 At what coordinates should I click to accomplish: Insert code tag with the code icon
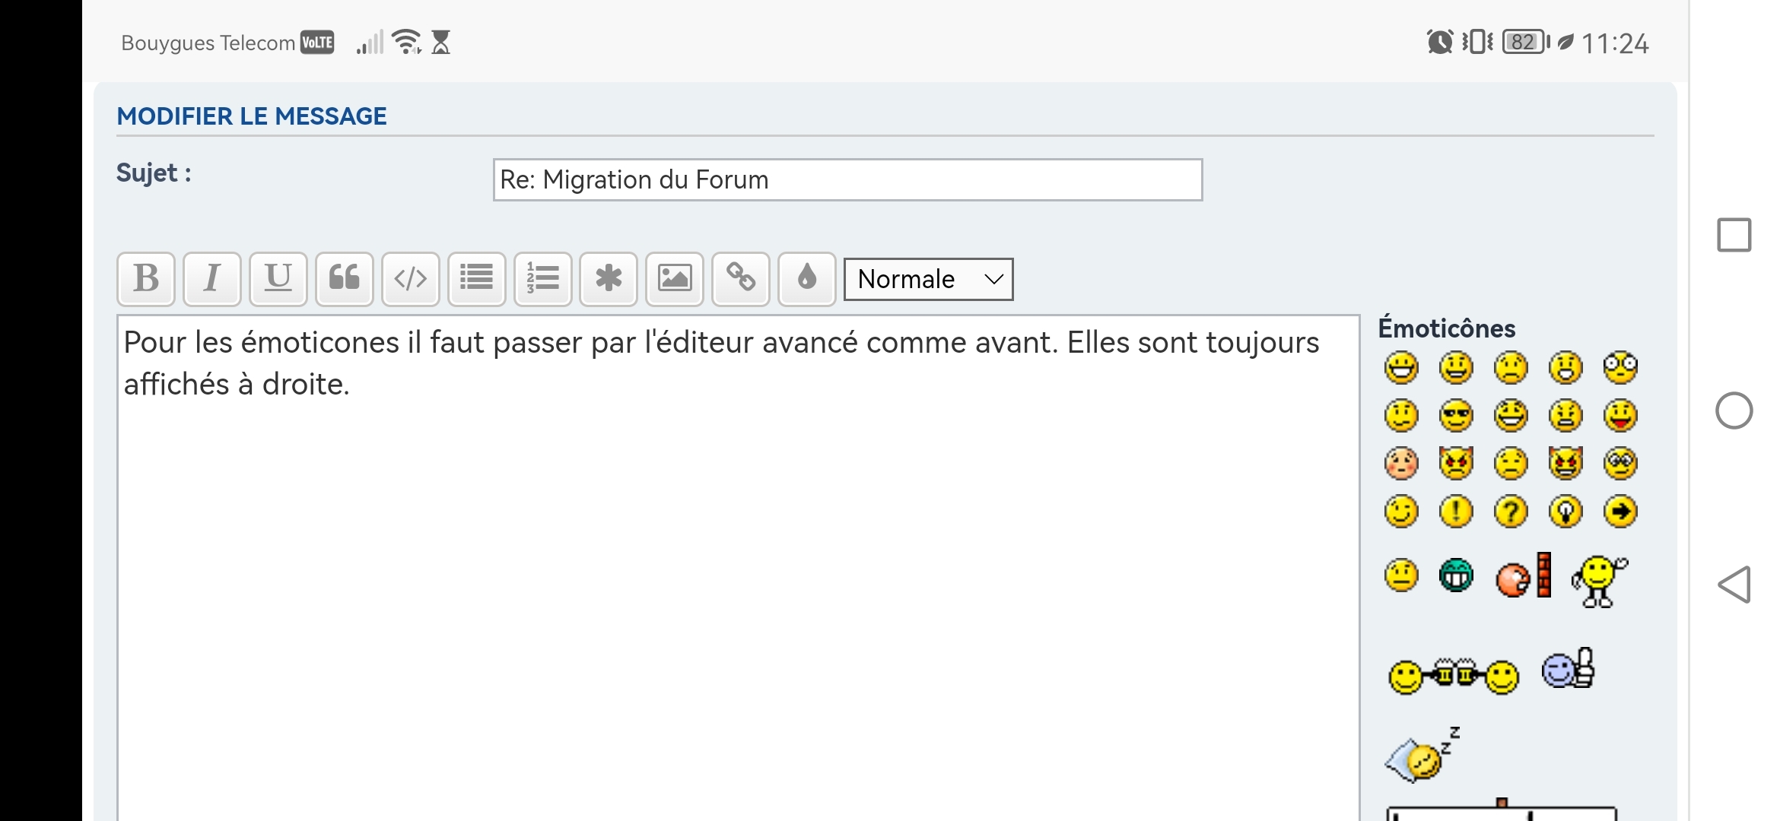tap(411, 279)
